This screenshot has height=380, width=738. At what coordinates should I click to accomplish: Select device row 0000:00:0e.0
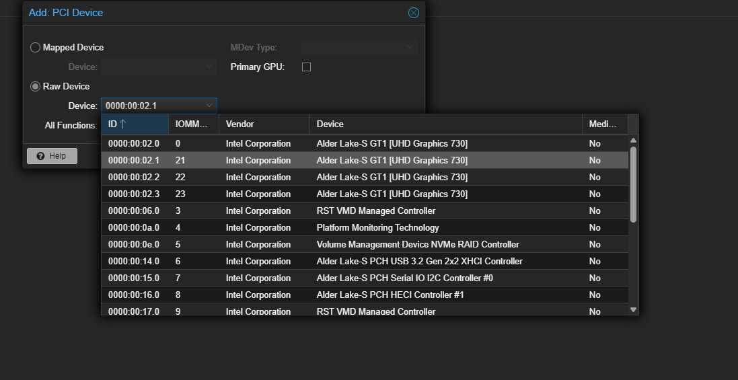365,245
